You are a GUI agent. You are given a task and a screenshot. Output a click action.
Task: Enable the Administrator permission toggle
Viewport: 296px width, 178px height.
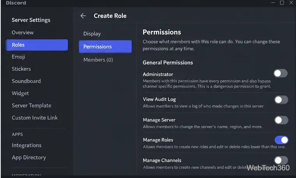point(280,73)
